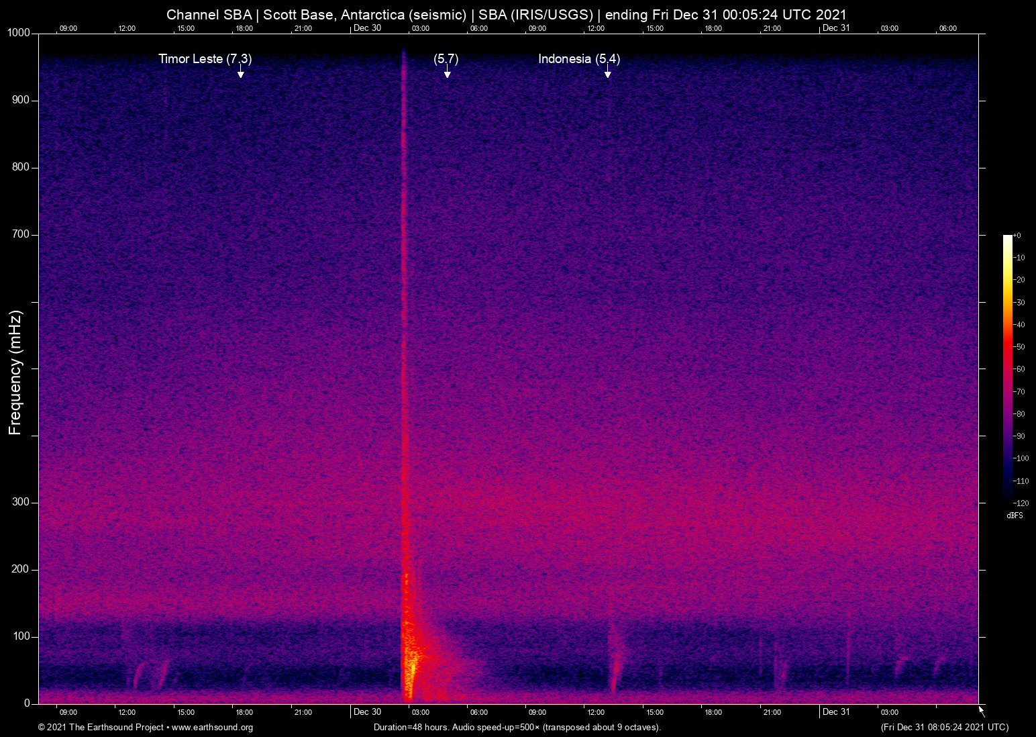Viewport: 1036px width, 737px height.
Task: Select the Dec 31 date label on bottom axis
Action: pos(835,712)
